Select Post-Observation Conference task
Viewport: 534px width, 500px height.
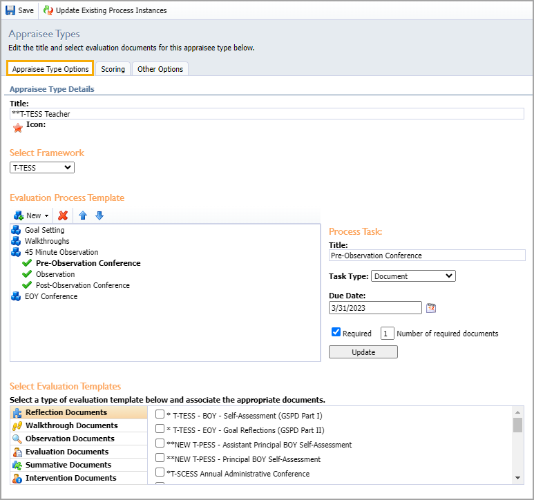coord(83,285)
